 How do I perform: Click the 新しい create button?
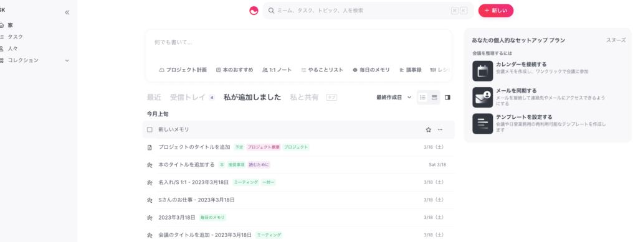(x=495, y=11)
